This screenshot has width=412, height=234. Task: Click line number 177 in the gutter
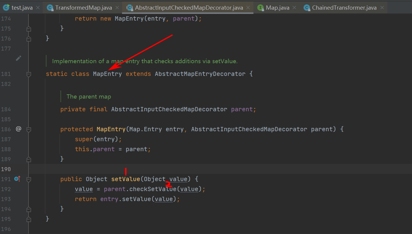point(6,48)
